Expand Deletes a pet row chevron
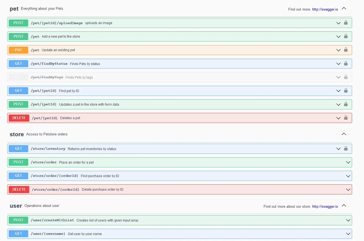364x241 pixels. click(339, 118)
